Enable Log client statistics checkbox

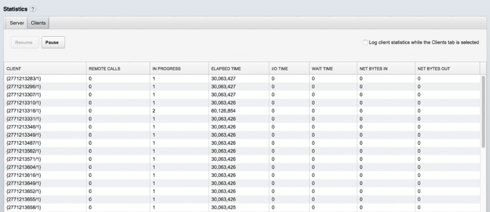365,42
